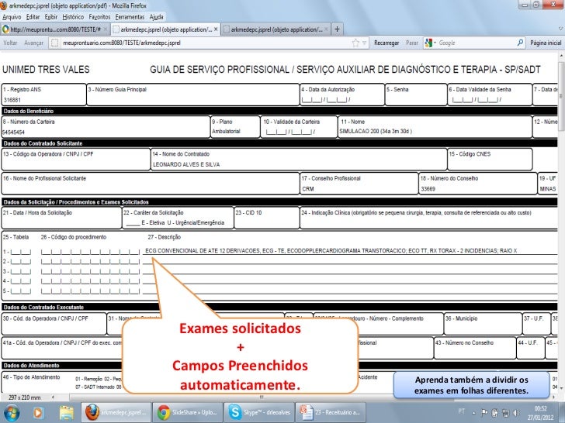This screenshot has width=565, height=423.
Task: Open the Editar menu
Action: click(33, 17)
